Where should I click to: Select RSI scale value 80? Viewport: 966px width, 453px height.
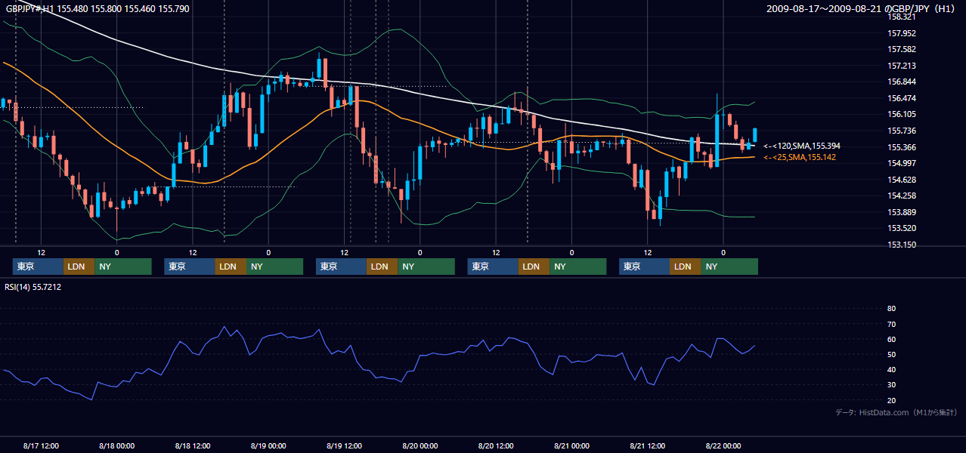click(x=891, y=309)
